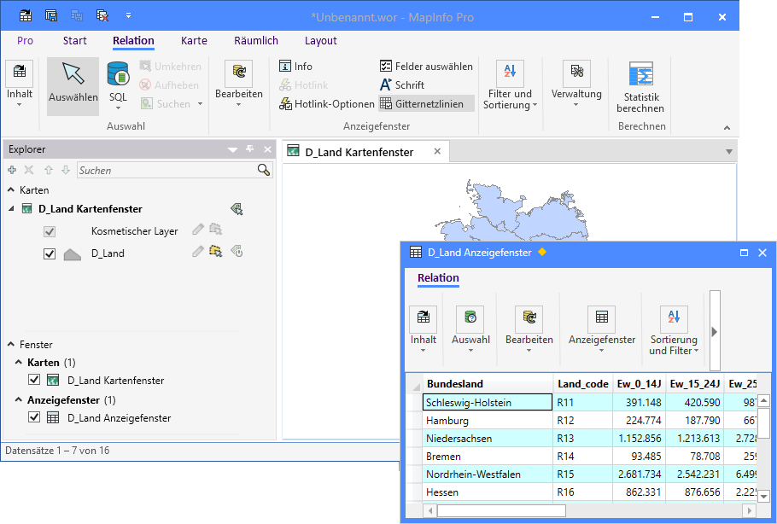Click the plus add icon in Explorer toolbar
Screen dimensions: 777x524
click(13, 171)
